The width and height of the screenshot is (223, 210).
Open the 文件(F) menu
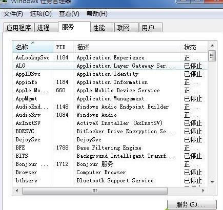tap(13, 14)
